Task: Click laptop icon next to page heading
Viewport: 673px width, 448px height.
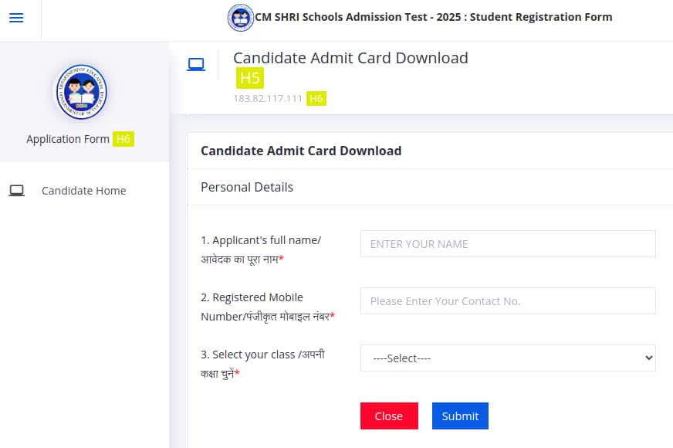Action: pyautogui.click(x=196, y=65)
